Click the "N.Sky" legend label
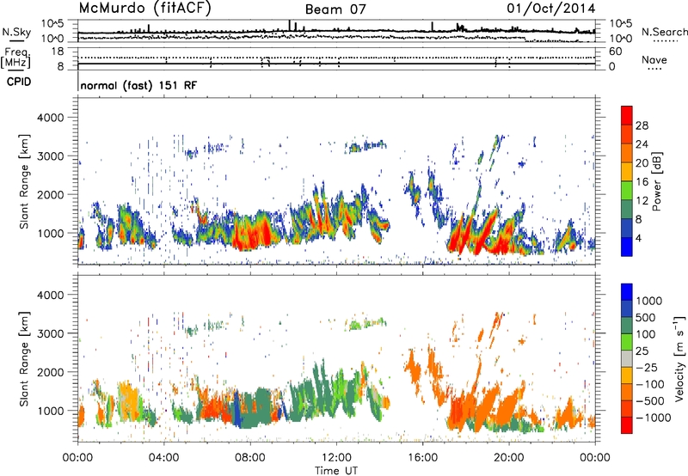Screen dimensions: 688x476 [16, 33]
